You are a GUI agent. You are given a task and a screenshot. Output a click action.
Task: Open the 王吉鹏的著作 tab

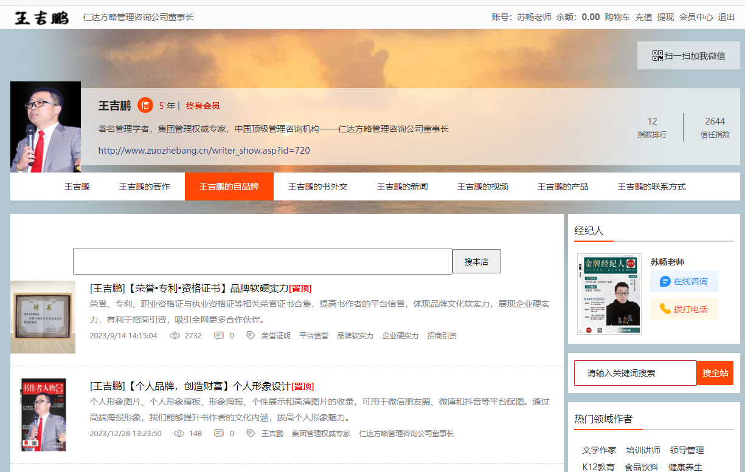point(144,186)
